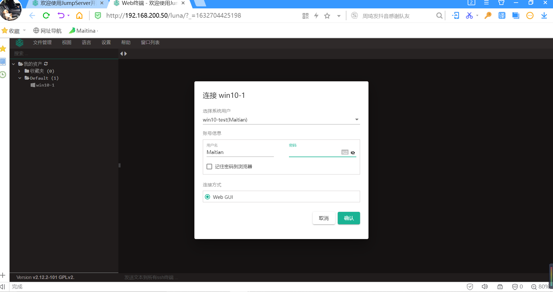553x292 pixels.
Task: Expand the 收藏 bookmarks dropdown arrow
Action: pos(24,30)
